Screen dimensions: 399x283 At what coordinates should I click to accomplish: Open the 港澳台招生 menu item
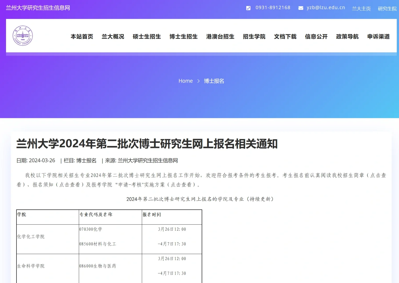220,36
